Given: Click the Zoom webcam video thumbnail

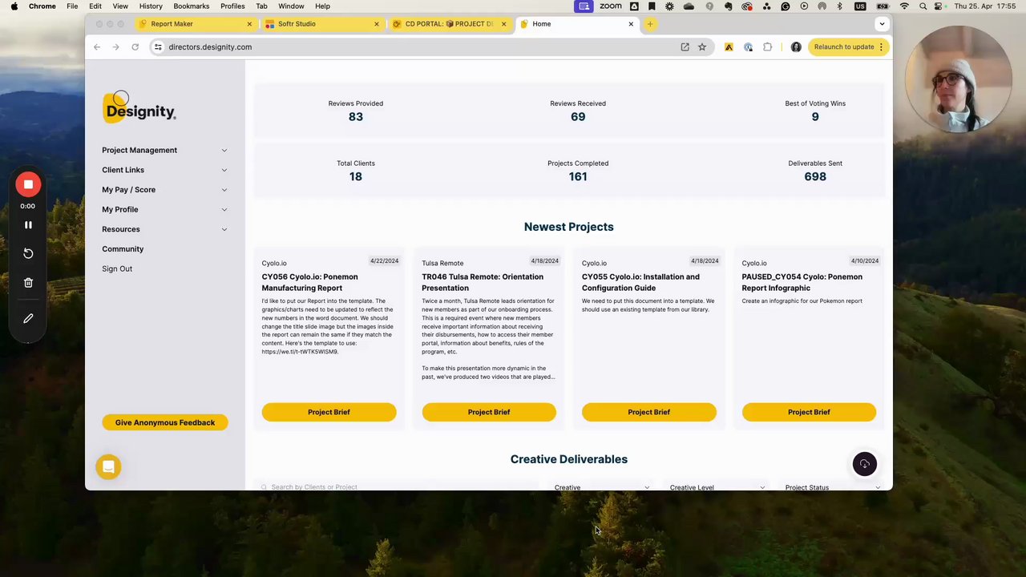Looking at the screenshot, I should click(x=958, y=79).
